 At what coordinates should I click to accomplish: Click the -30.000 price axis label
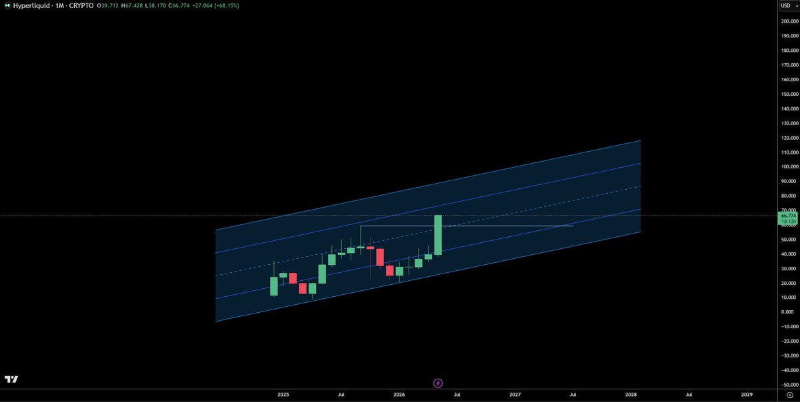[x=789, y=356]
